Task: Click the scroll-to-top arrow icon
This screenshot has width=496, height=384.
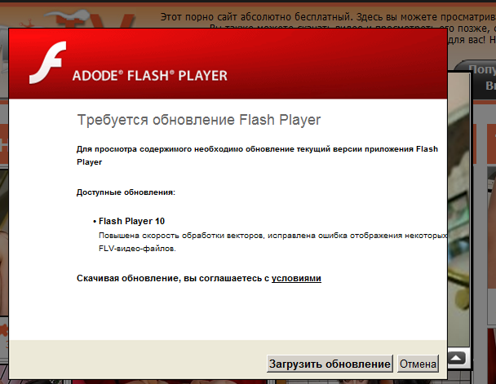Action: click(x=456, y=359)
